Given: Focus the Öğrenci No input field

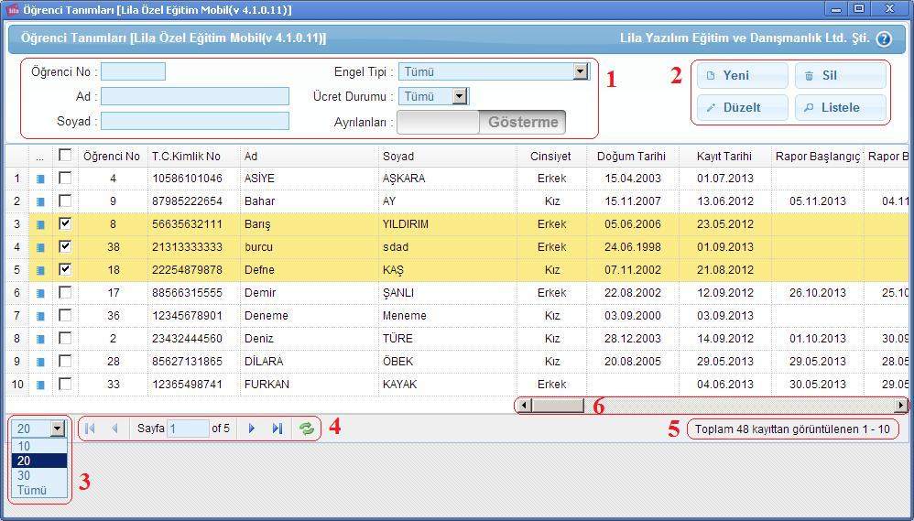Looking at the screenshot, I should tap(133, 71).
